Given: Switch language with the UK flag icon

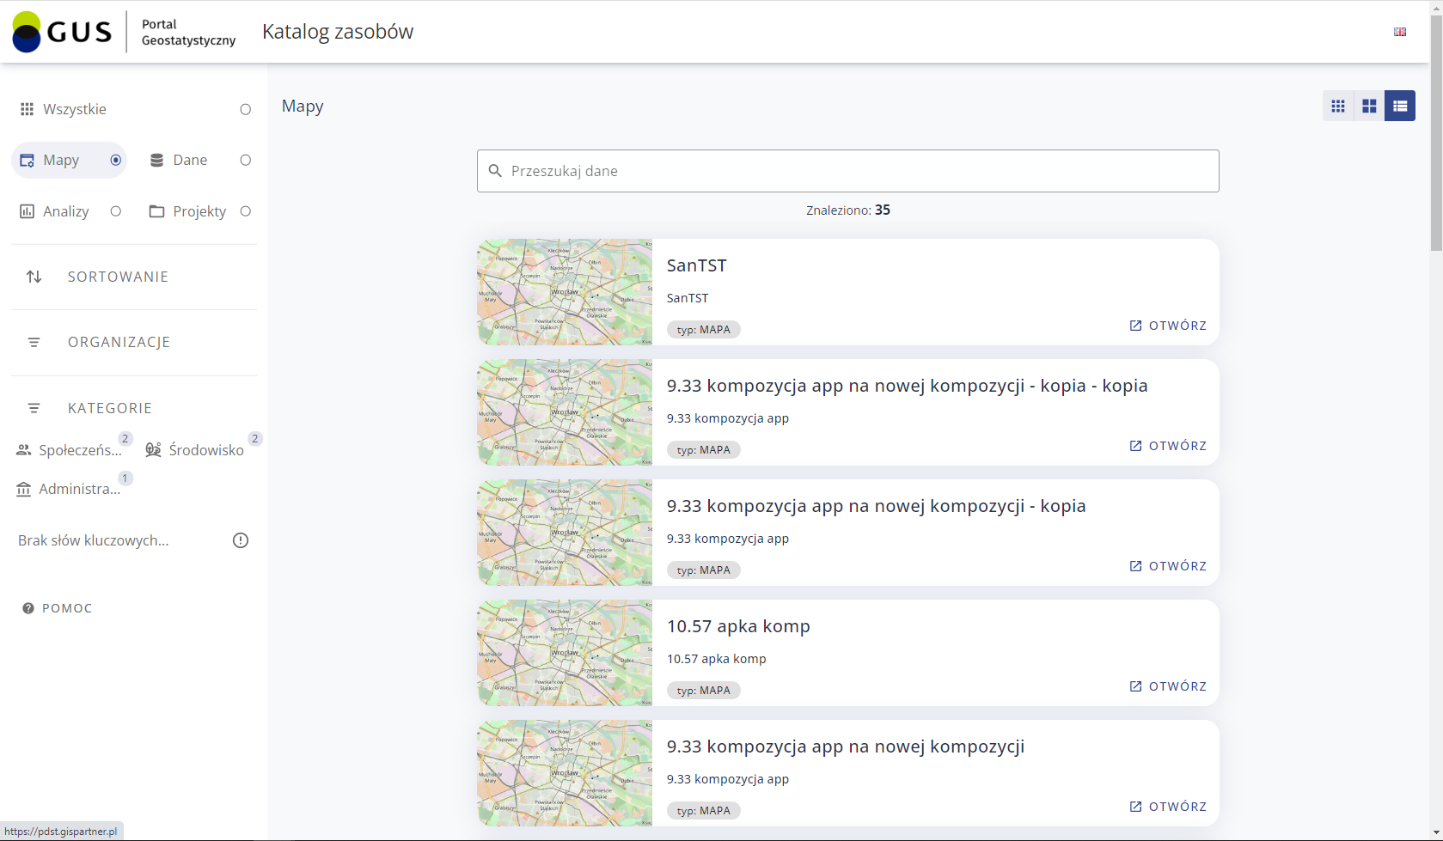Looking at the screenshot, I should 1400,32.
